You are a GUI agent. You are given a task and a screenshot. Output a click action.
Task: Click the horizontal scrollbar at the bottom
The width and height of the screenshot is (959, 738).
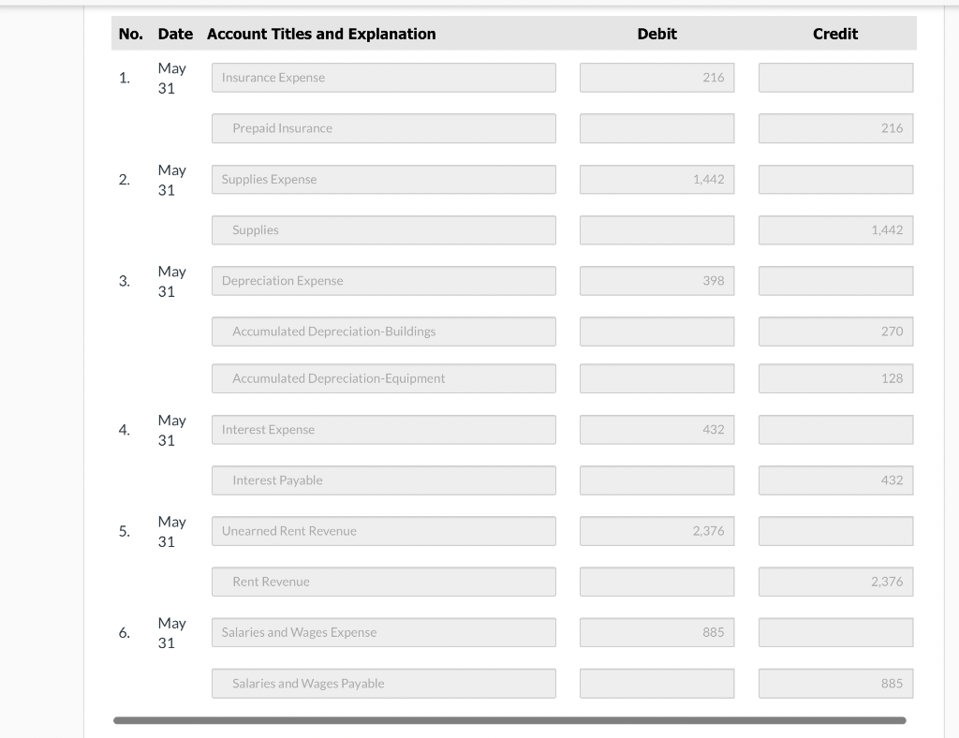512,720
